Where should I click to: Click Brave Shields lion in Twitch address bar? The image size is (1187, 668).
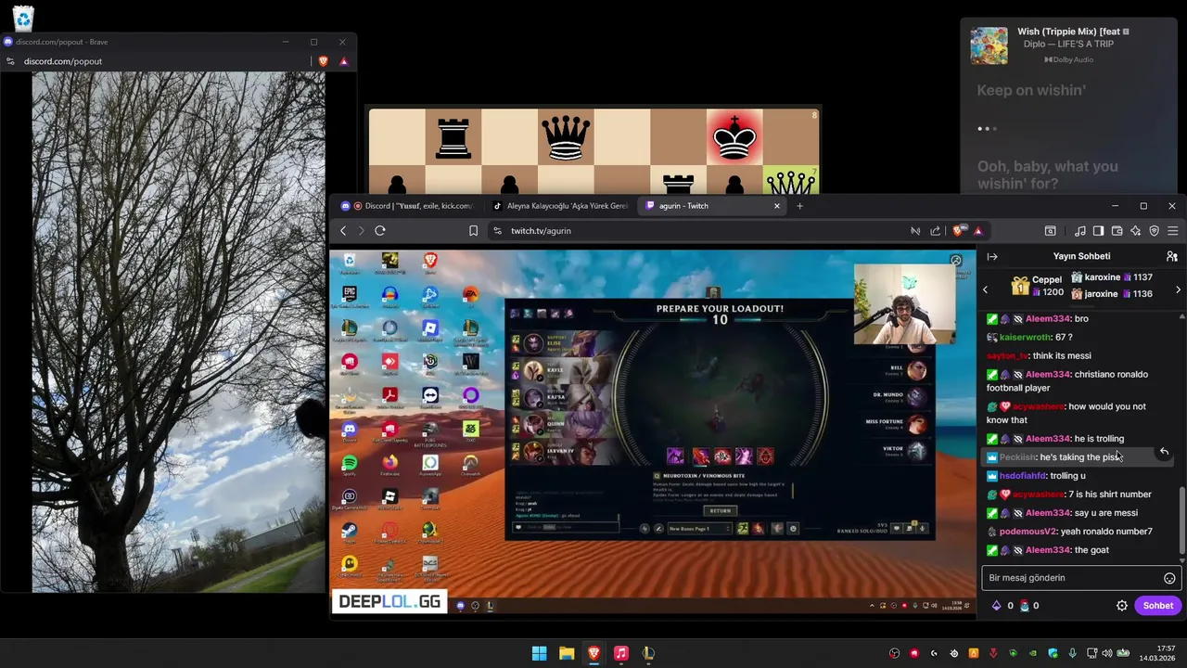pos(958,231)
